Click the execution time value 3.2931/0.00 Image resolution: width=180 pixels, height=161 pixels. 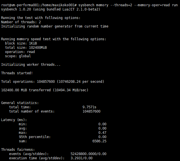tap(82, 158)
